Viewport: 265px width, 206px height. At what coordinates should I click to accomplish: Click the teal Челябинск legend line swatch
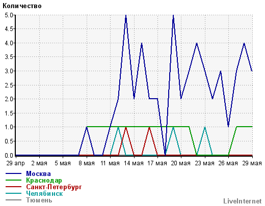point(14,193)
